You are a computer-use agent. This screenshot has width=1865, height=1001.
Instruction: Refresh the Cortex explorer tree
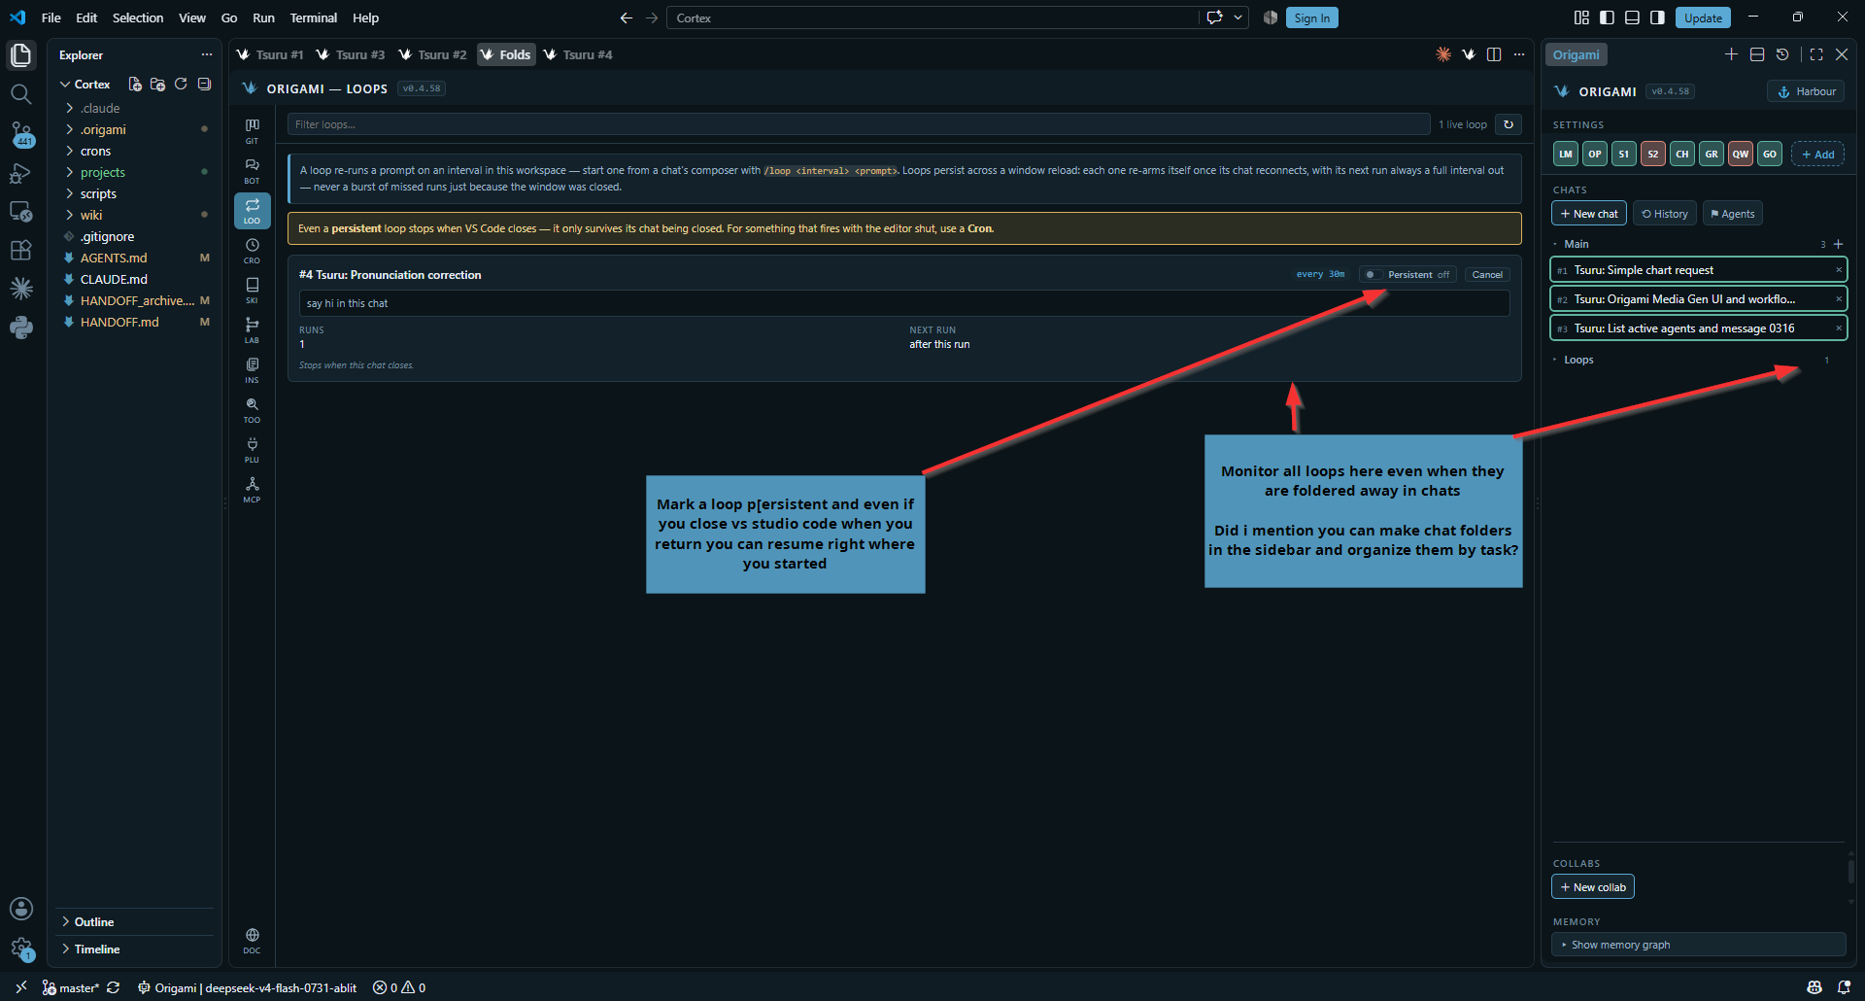(181, 85)
